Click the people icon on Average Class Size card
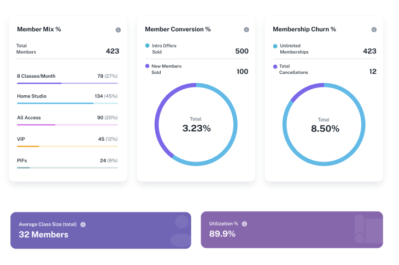Image resolution: width=399 pixels, height=265 pixels. coord(179,231)
